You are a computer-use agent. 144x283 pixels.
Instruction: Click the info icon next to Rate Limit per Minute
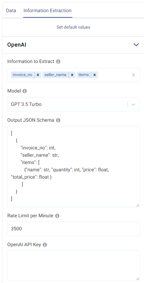[x=57, y=216]
